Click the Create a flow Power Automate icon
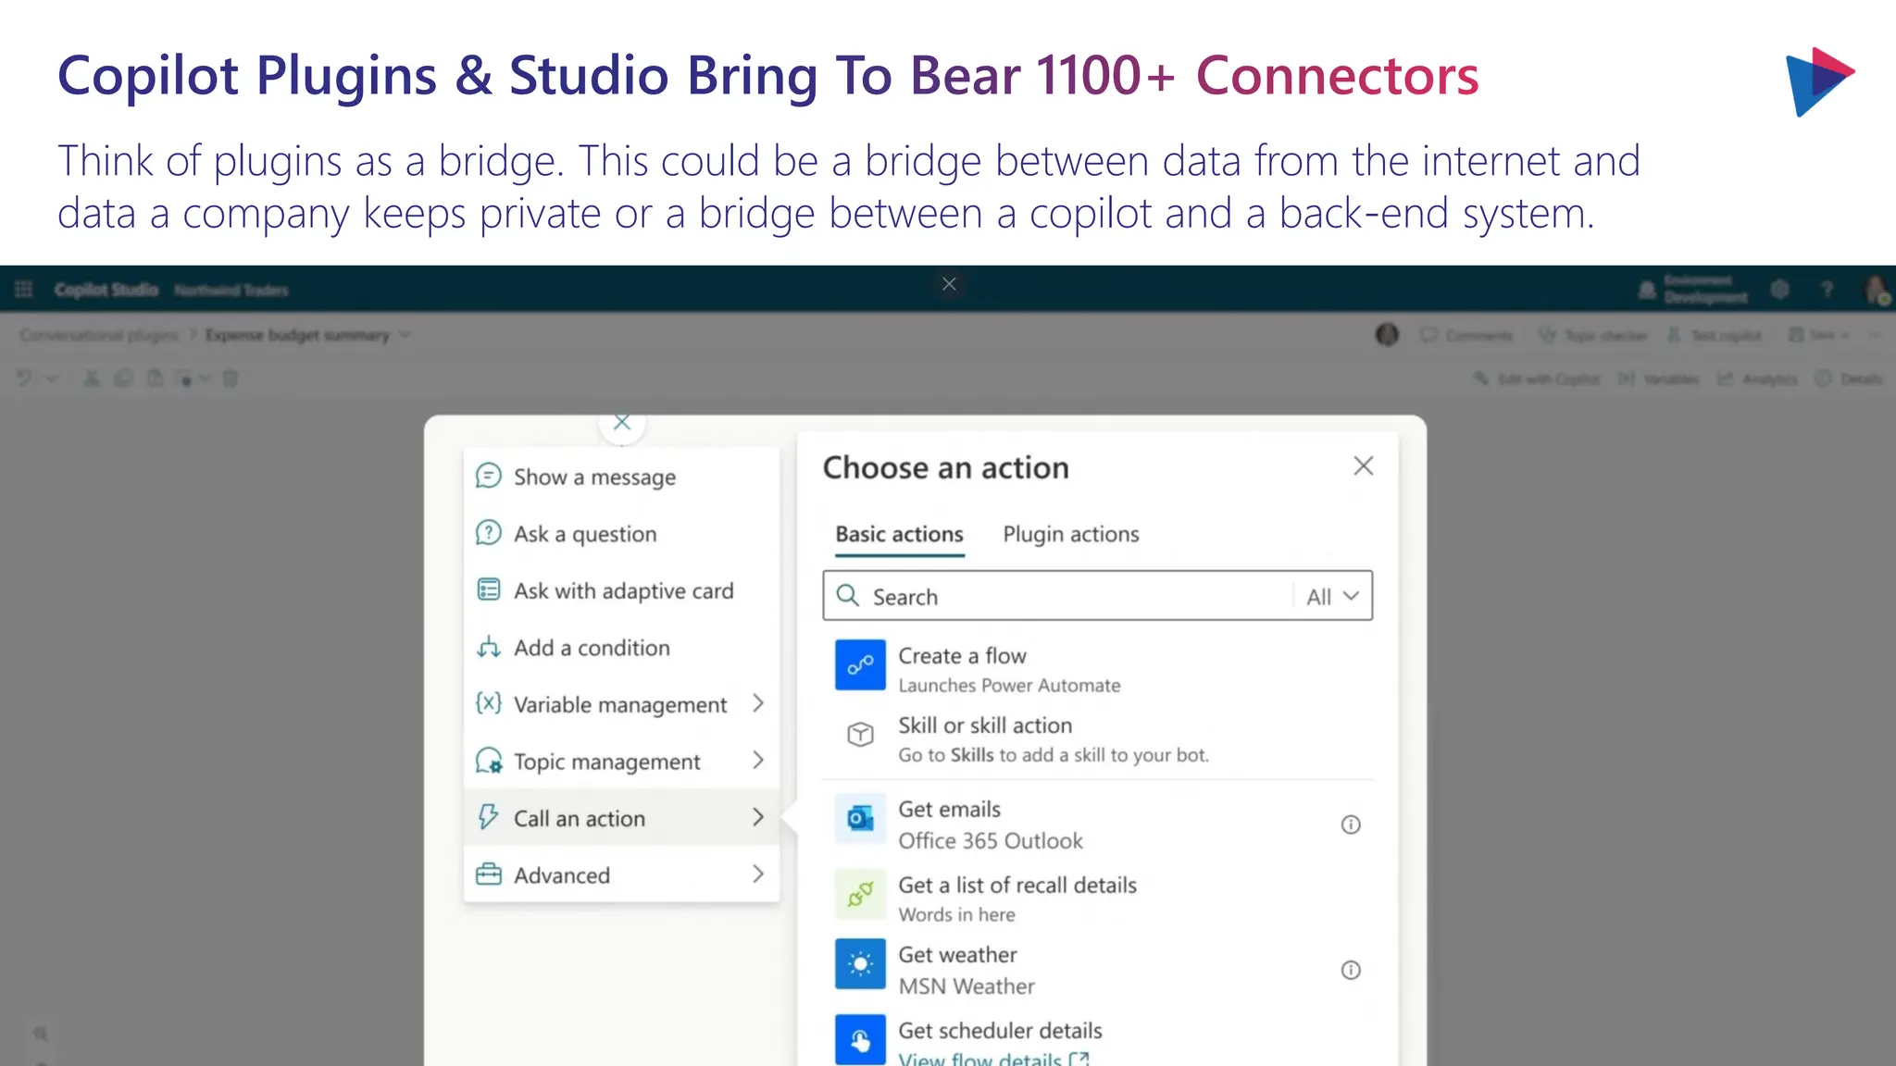1896x1066 pixels. point(860,664)
